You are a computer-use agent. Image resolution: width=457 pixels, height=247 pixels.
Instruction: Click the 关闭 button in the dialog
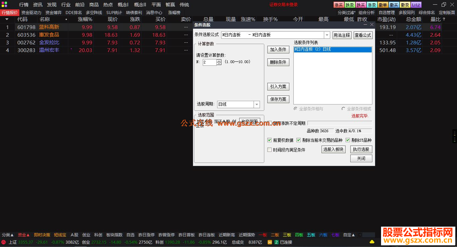[x=361, y=159]
